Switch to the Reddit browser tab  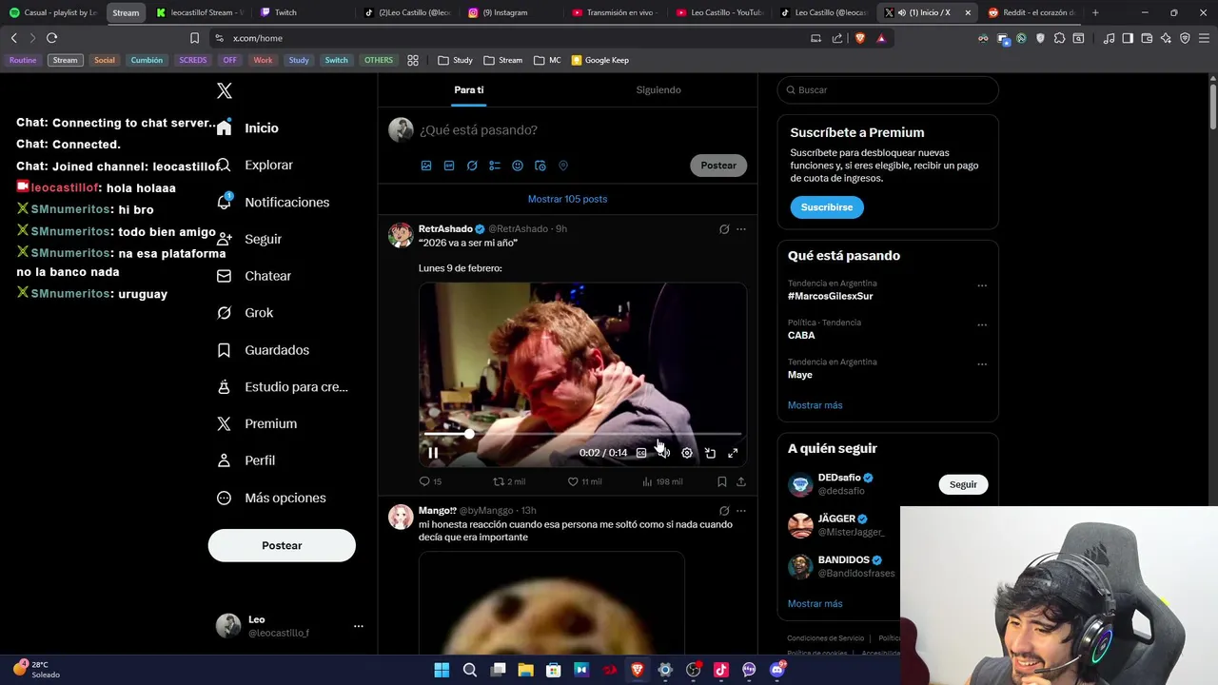coord(1032,12)
